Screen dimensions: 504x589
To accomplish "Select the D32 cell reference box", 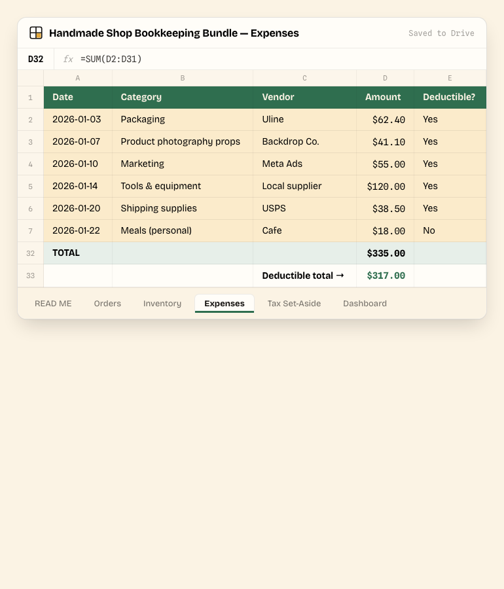I will (x=36, y=59).
